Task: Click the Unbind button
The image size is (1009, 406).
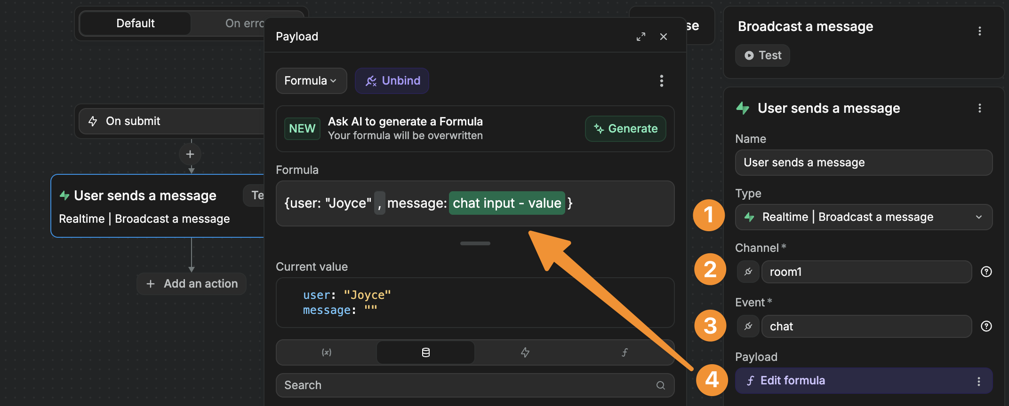Action: 392,81
